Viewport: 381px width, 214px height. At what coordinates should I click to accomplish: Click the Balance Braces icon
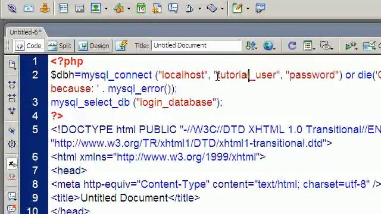point(12,144)
